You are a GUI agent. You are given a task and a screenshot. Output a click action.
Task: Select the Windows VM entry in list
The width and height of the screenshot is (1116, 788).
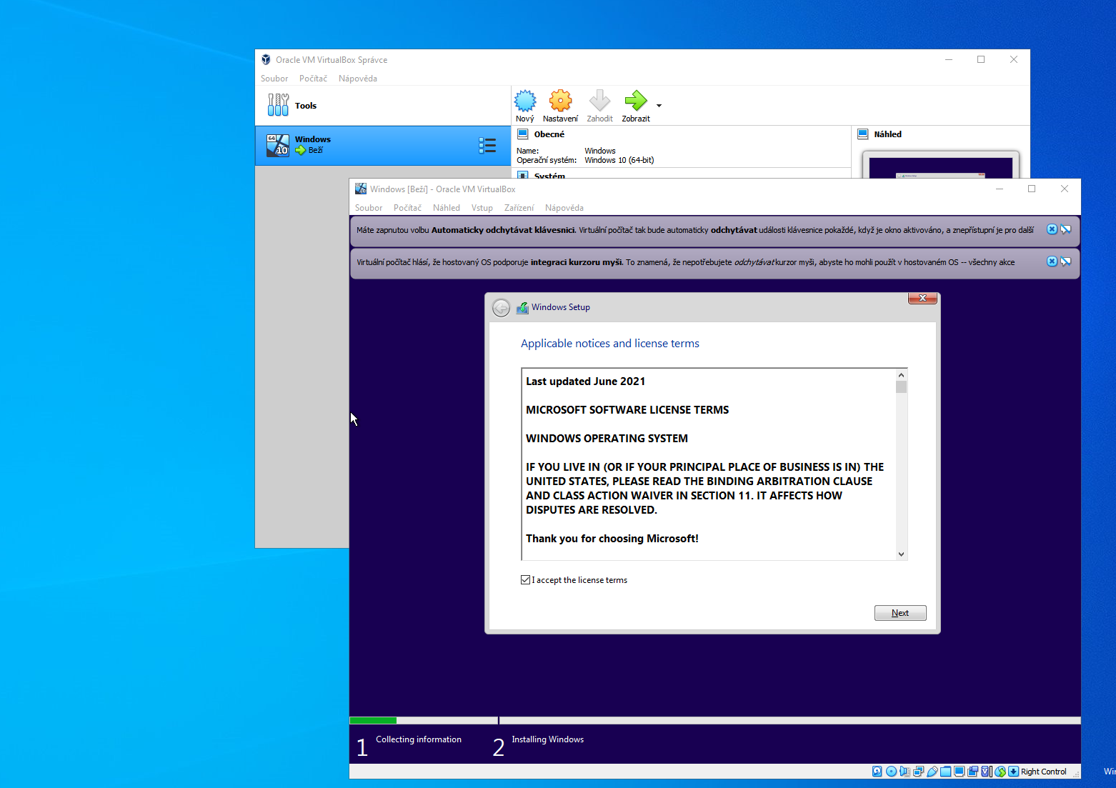383,146
